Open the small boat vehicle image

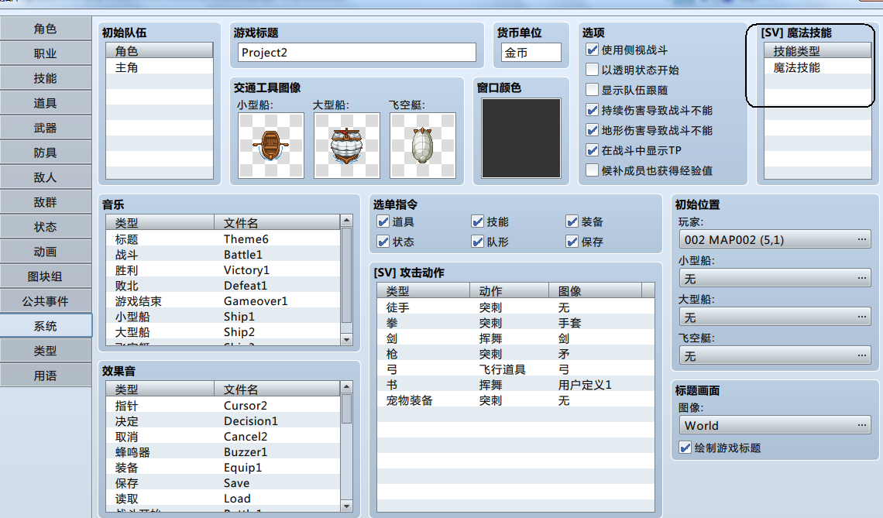click(x=271, y=146)
